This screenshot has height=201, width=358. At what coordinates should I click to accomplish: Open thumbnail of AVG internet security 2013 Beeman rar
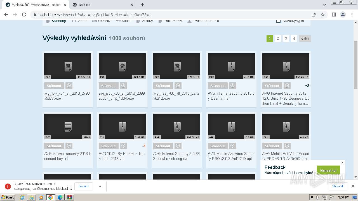coord(231,66)
